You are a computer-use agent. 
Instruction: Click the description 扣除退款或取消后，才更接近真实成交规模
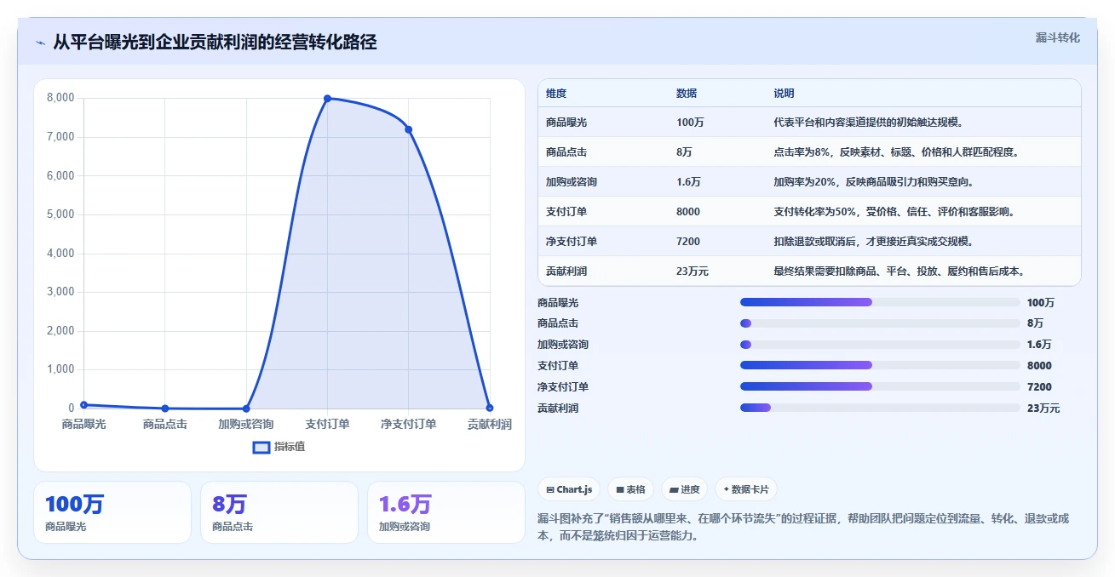873,242
